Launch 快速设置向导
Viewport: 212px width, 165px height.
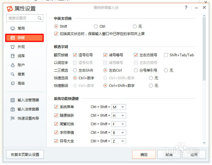[x=28, y=118]
